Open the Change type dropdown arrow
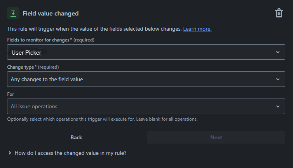 277,79
